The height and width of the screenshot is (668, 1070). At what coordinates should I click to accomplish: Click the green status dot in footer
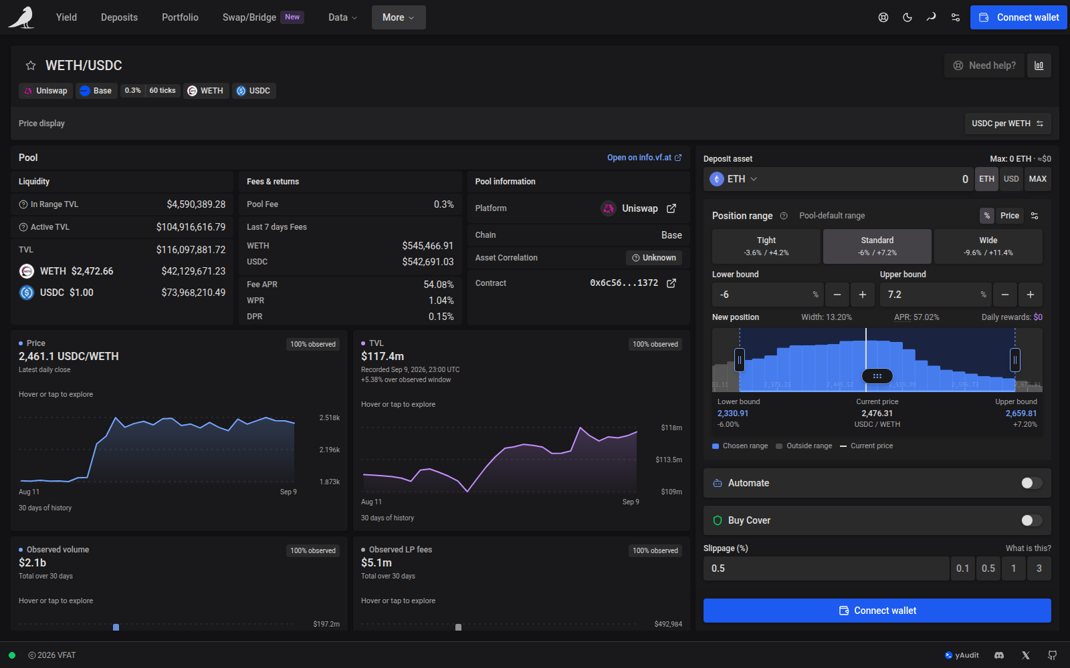pyautogui.click(x=12, y=655)
